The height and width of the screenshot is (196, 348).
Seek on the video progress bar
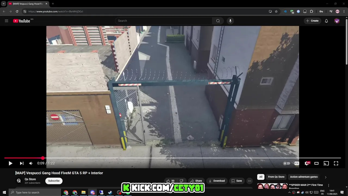click(x=172, y=158)
